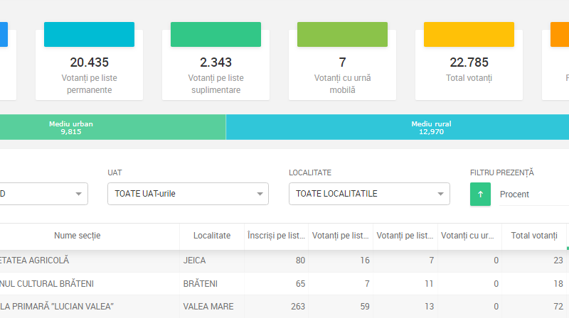The height and width of the screenshot is (318, 569).
Task: Open the UAT dropdown 'TOATE UAT-urile'
Action: click(x=187, y=194)
